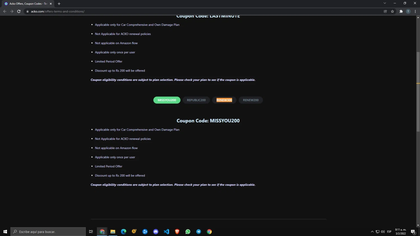
Task: Open Chrome with profile badge in taskbar
Action: tap(102, 232)
